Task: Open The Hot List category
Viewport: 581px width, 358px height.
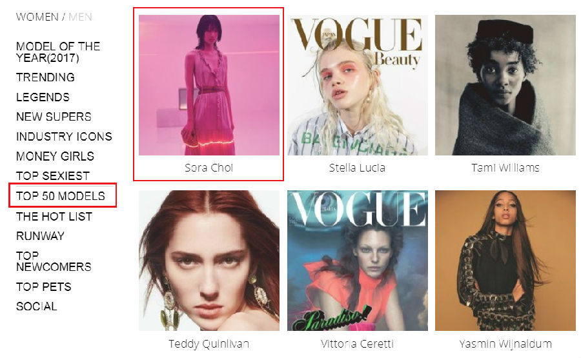Action: [54, 216]
